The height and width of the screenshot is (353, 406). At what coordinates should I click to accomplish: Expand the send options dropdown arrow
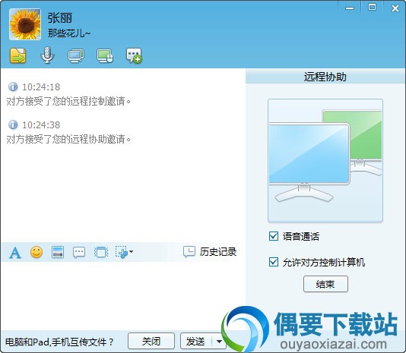tap(219, 342)
